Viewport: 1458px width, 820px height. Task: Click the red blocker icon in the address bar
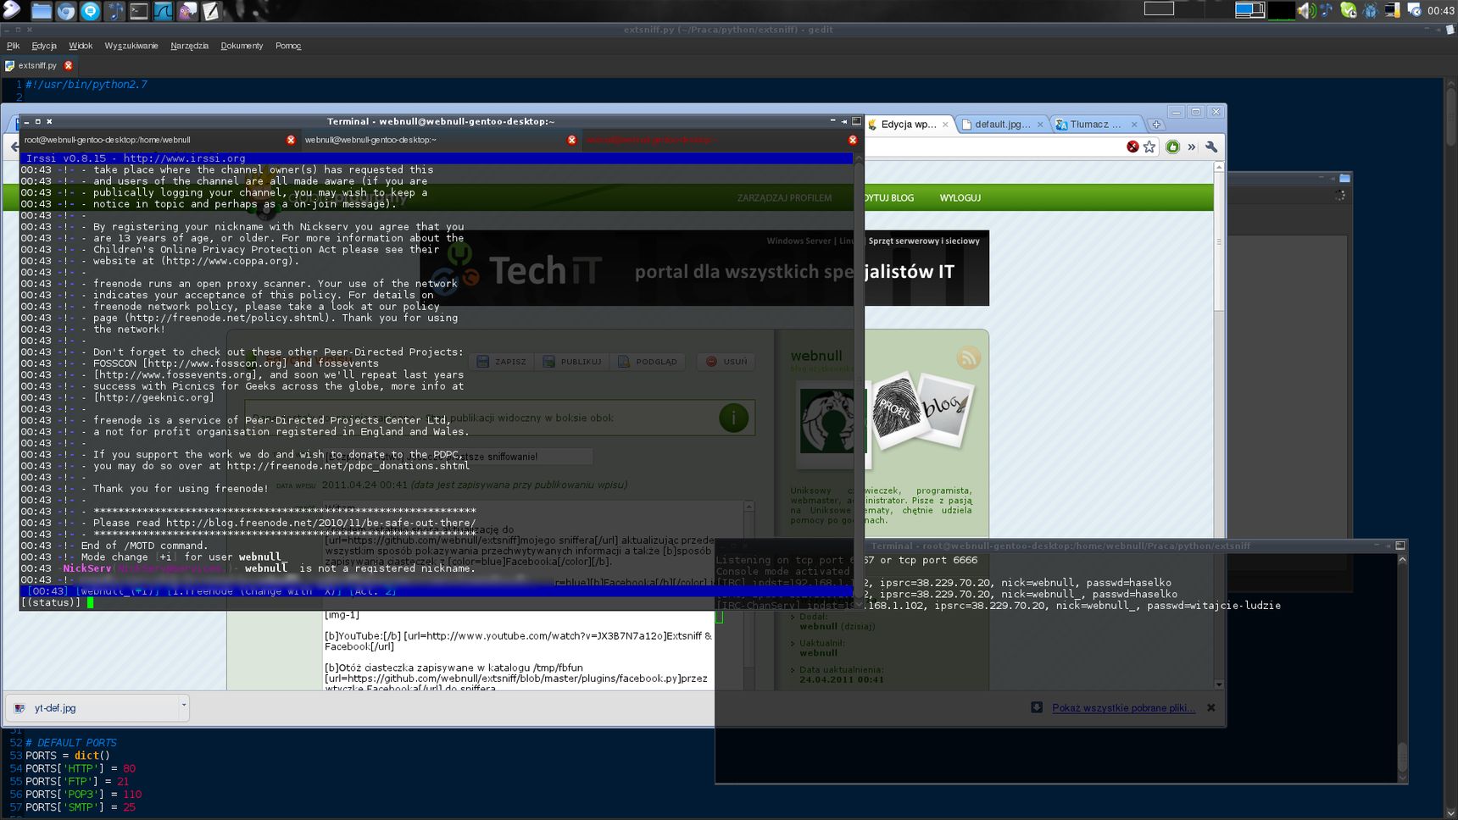click(1132, 147)
